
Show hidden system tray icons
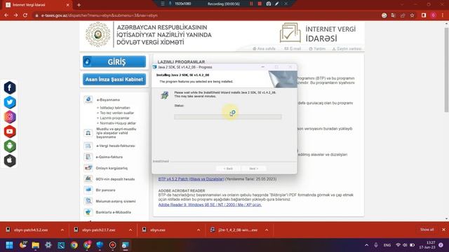(x=366, y=245)
